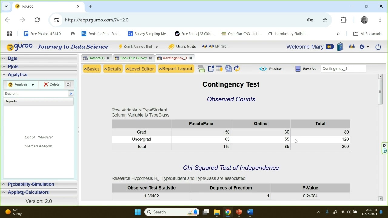Click the report vertical scrollbar thumb
Screen dimensions: 388x218
pyautogui.click(x=380, y=92)
